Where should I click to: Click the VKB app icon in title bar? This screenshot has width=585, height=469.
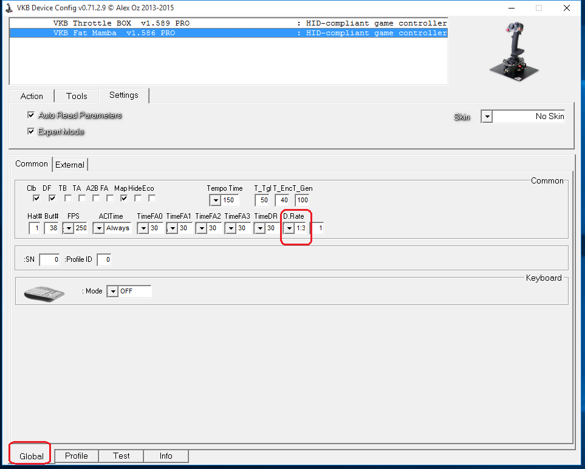9,8
